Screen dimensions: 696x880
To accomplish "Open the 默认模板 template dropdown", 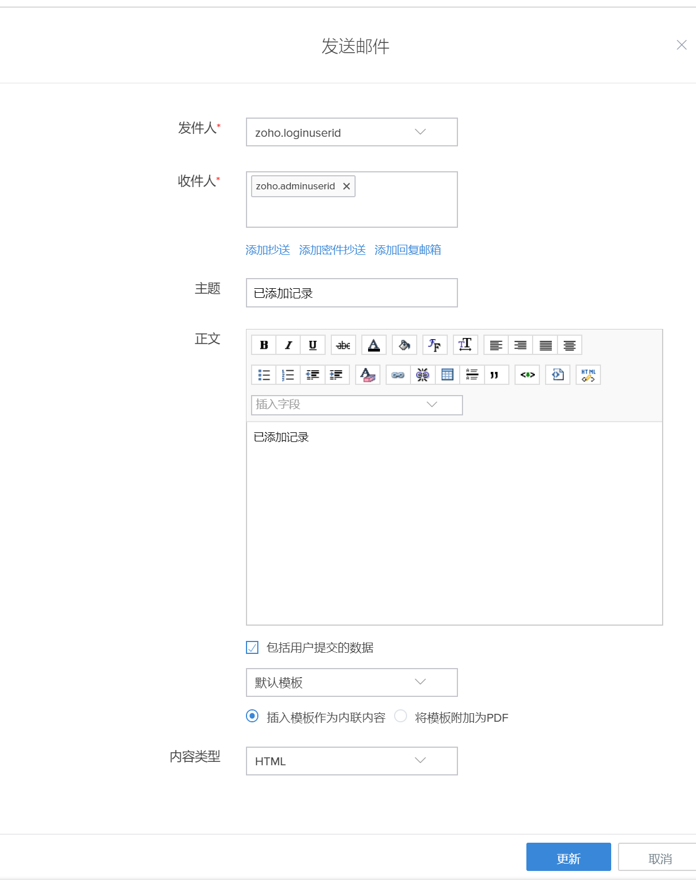I will tap(351, 682).
